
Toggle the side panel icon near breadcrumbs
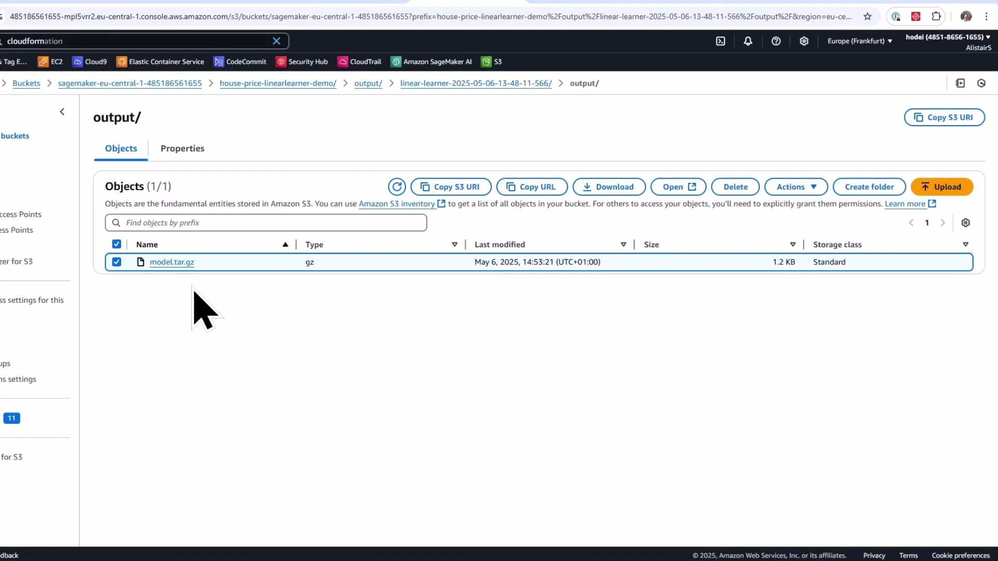(960, 83)
